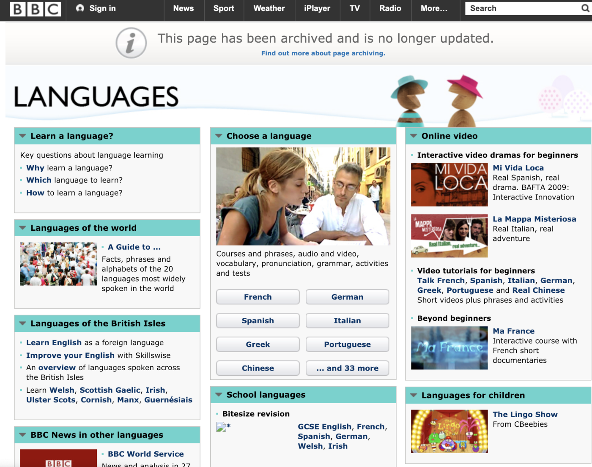Image resolution: width=592 pixels, height=467 pixels.
Task: Open Learn English as a foreign language
Action: point(54,343)
